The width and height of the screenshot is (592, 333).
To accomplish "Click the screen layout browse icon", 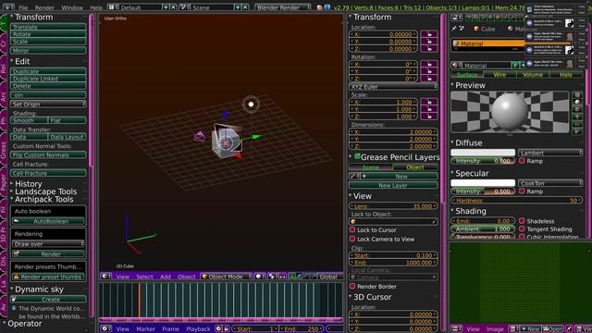I will pos(113,7).
